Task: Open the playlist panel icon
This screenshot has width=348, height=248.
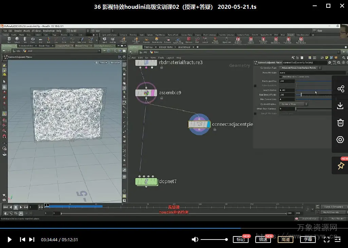Action: tap(337, 240)
